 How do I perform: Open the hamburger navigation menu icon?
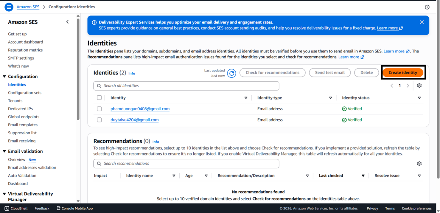click(x=9, y=7)
